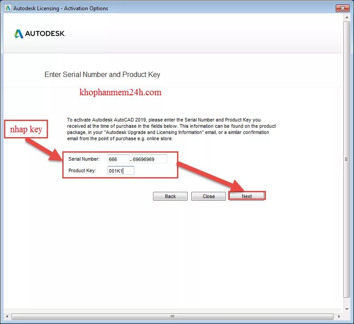The width and height of the screenshot is (354, 324).
Task: Click the vertical scrollbar thumb
Action: [x=346, y=159]
